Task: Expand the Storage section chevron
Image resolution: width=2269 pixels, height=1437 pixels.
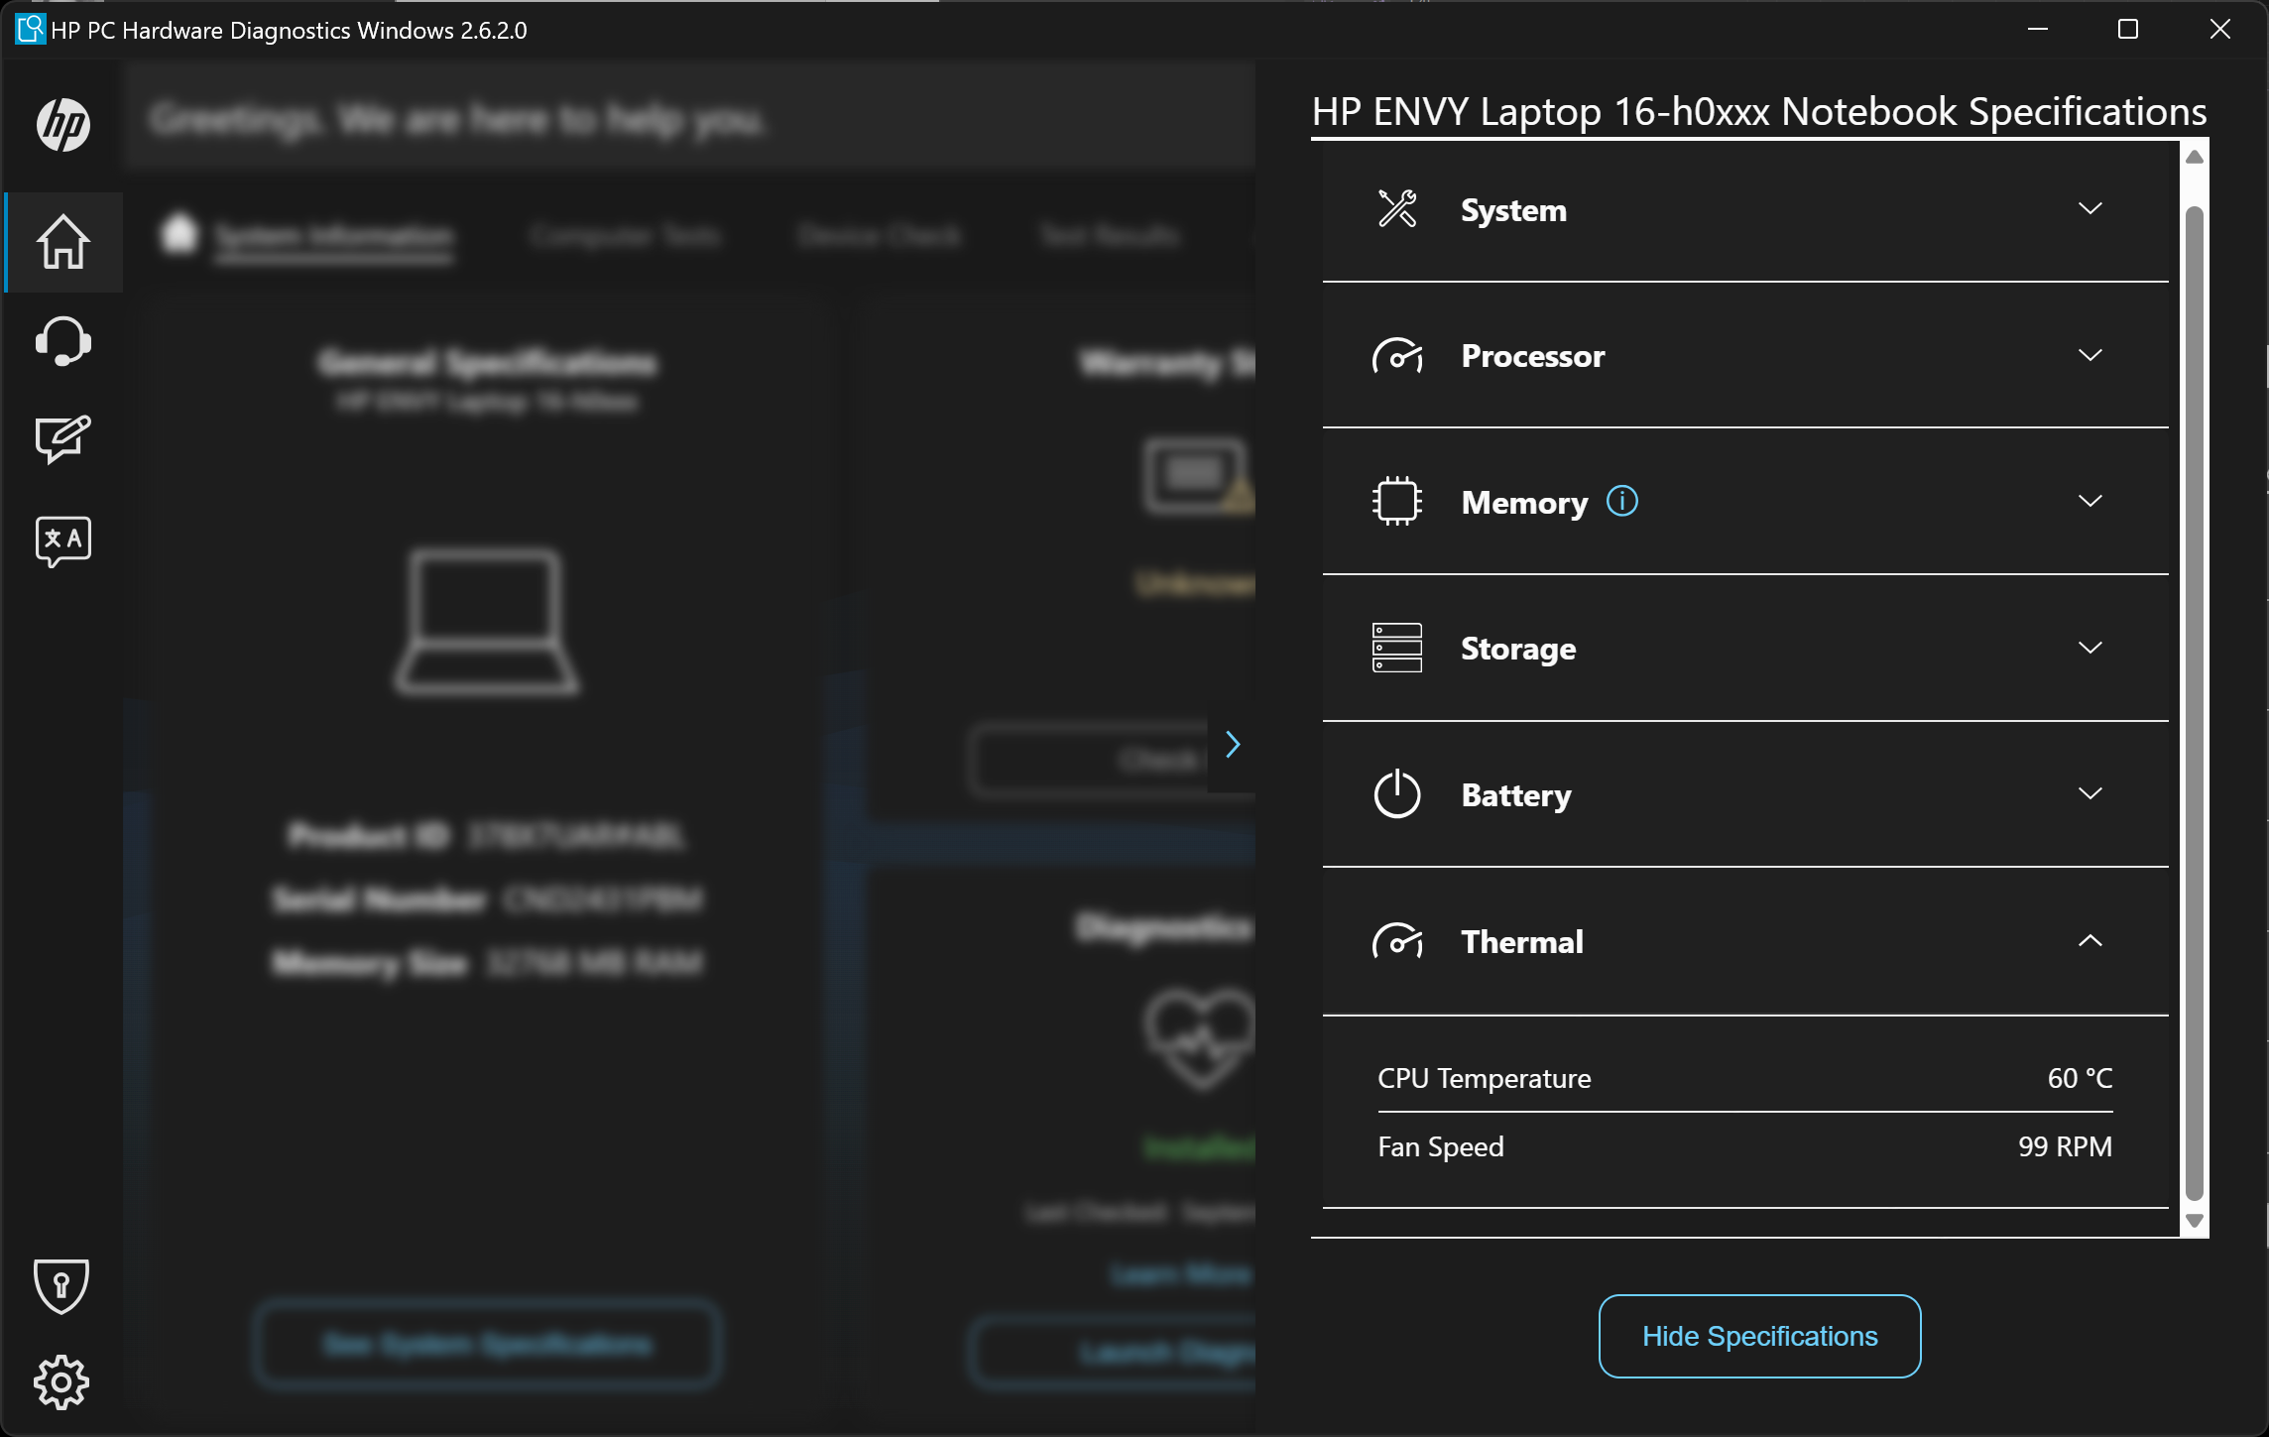Action: [2090, 648]
